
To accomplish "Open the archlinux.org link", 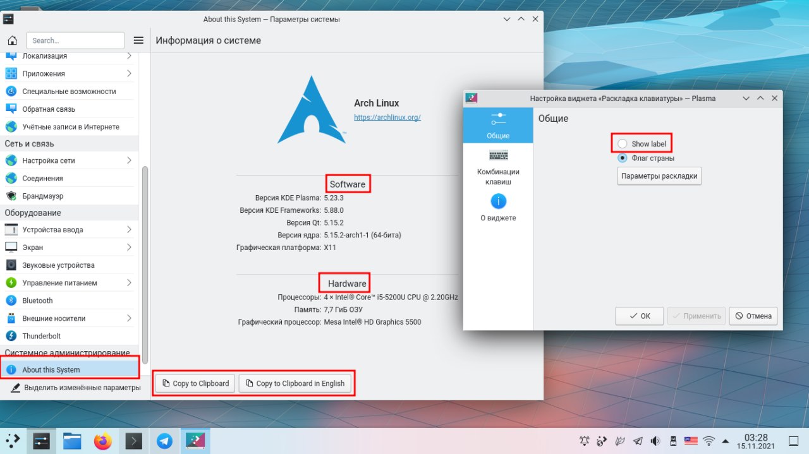I will click(387, 117).
